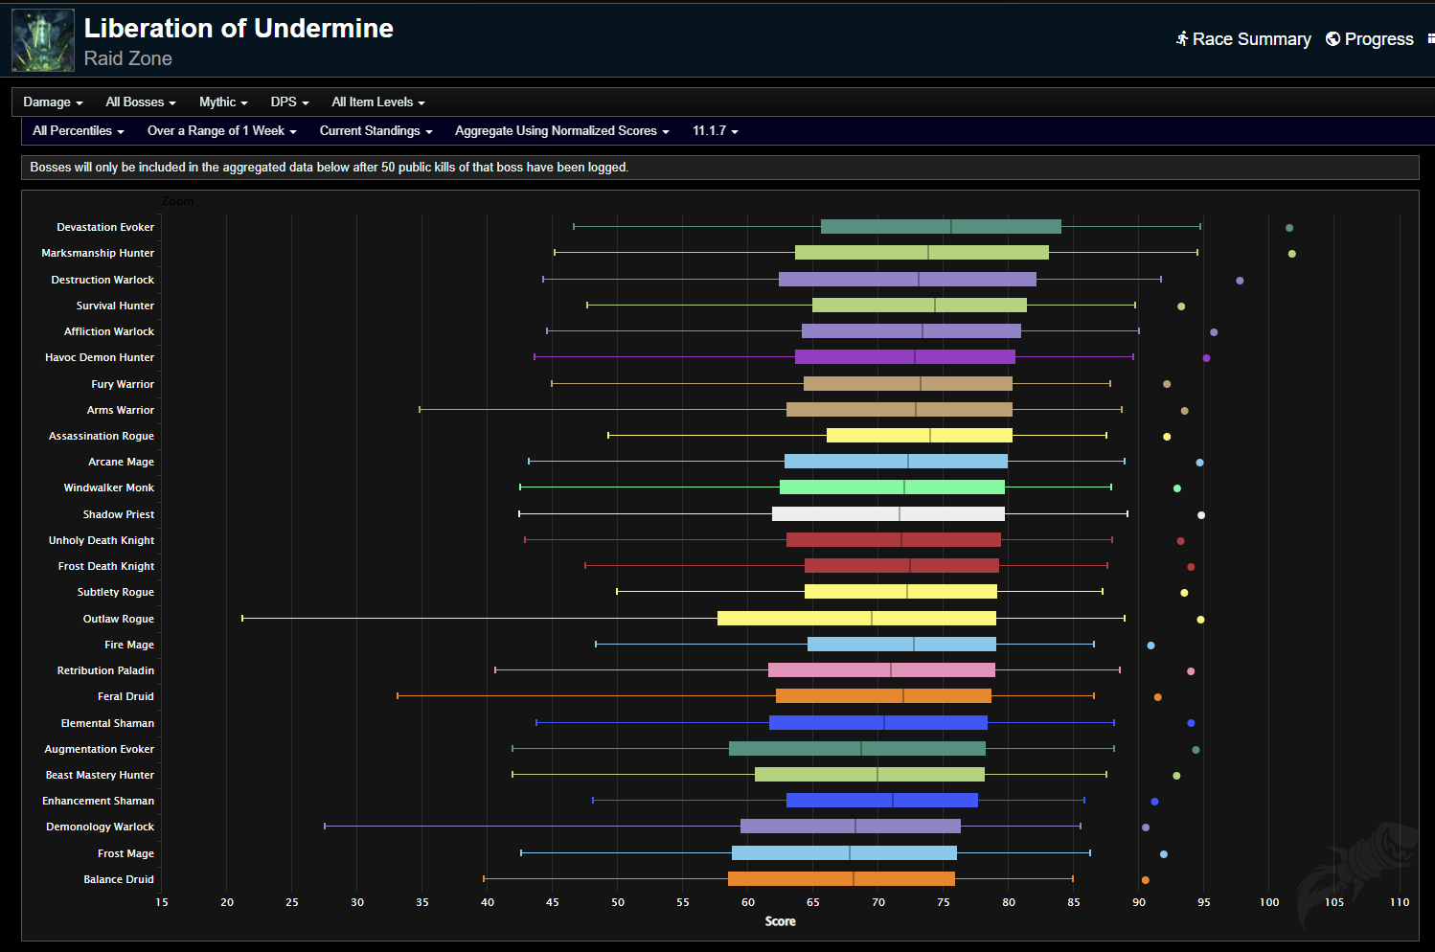Go to the Progress page link

[x=1378, y=39]
